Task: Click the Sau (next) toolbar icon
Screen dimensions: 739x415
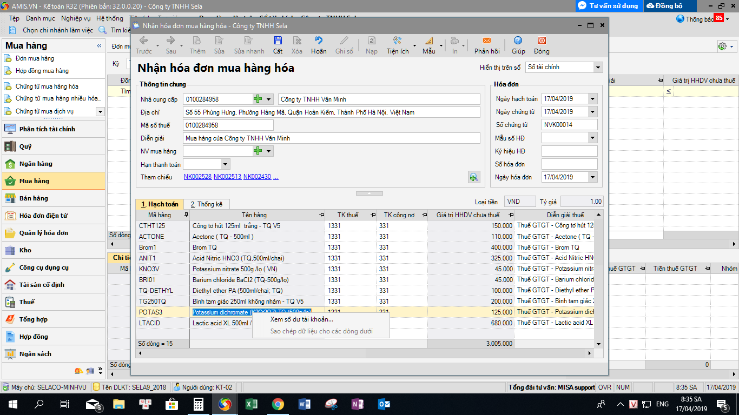Action: [x=170, y=41]
